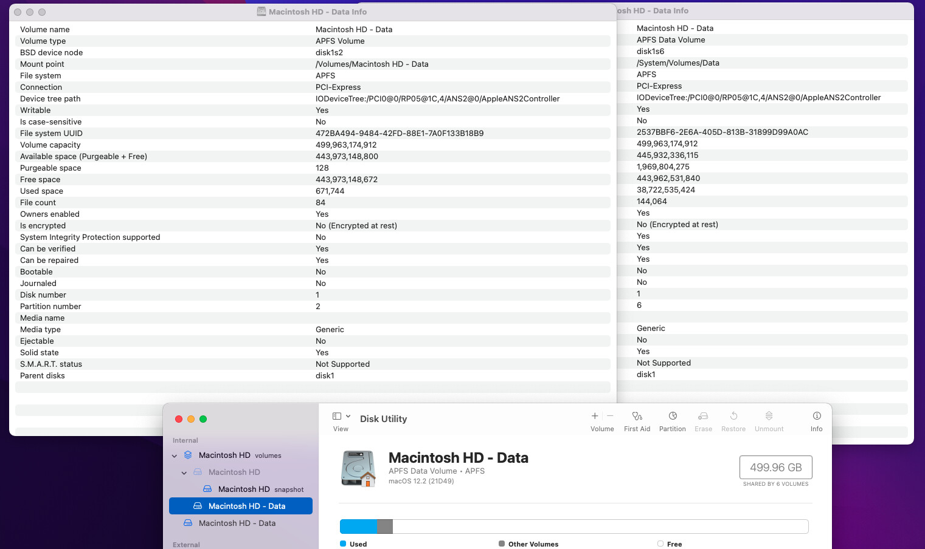Image resolution: width=925 pixels, height=549 pixels.
Task: Click 'Purgeable space' row label
Action: (50, 168)
